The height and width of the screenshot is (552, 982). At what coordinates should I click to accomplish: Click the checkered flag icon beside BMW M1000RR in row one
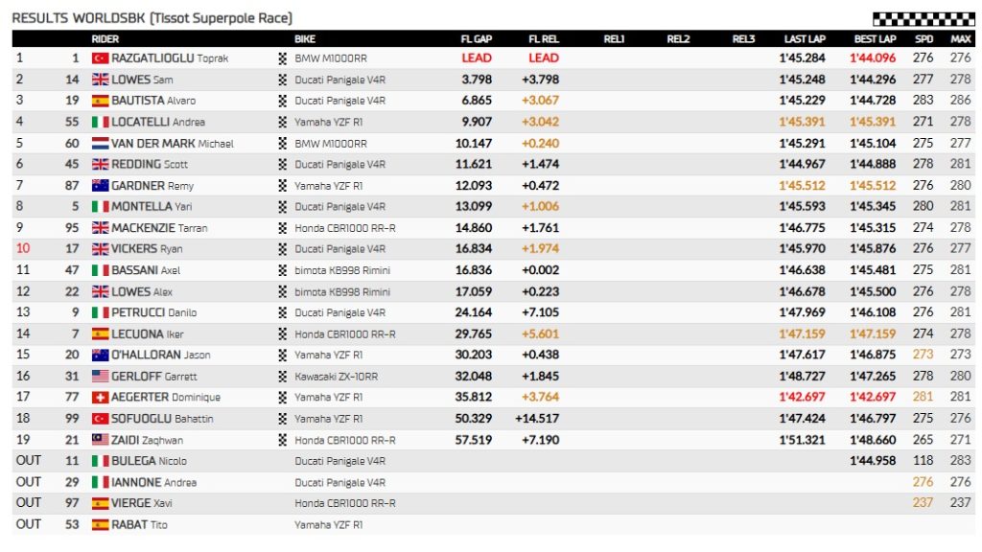pos(282,58)
